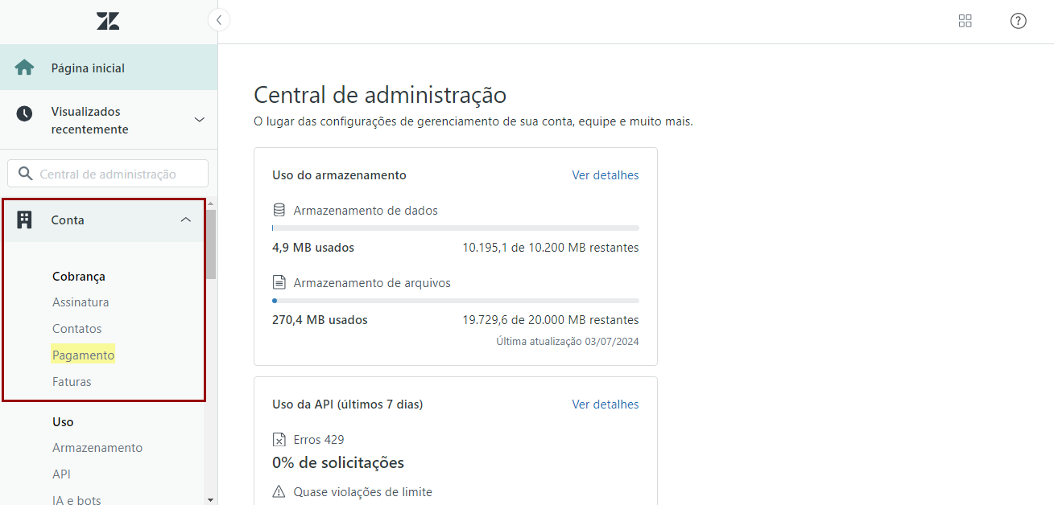This screenshot has width=1054, height=505.
Task: Click the Conta building icon
Action: 24,220
